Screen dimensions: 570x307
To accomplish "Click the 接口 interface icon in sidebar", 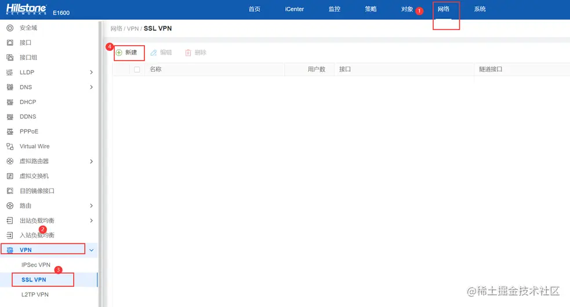I will [10, 43].
